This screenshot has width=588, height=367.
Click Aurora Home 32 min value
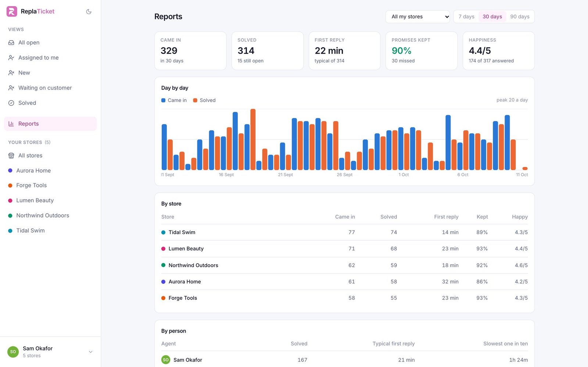pyautogui.click(x=450, y=282)
